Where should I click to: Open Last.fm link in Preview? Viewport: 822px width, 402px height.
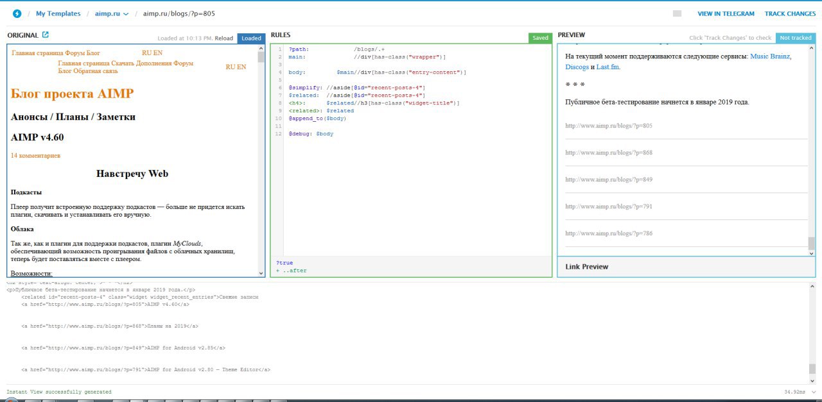point(608,67)
